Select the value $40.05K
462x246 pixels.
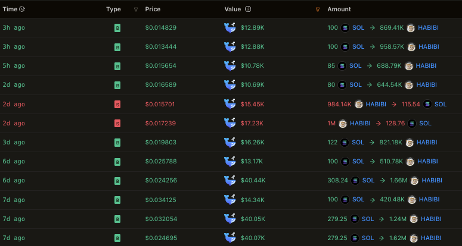[253, 219]
